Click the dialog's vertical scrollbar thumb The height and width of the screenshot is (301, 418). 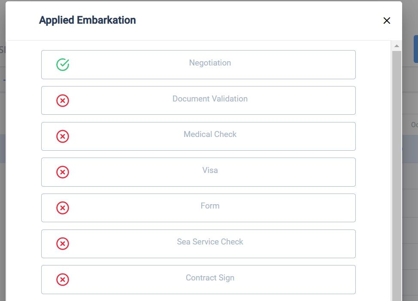(397, 171)
